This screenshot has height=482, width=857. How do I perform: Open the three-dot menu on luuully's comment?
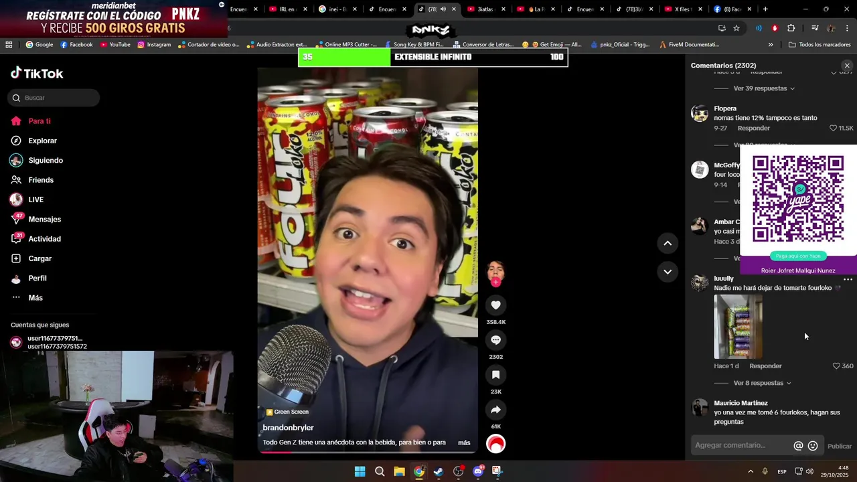click(848, 279)
